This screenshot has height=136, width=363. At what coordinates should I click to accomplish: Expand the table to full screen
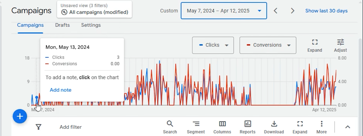(300, 127)
